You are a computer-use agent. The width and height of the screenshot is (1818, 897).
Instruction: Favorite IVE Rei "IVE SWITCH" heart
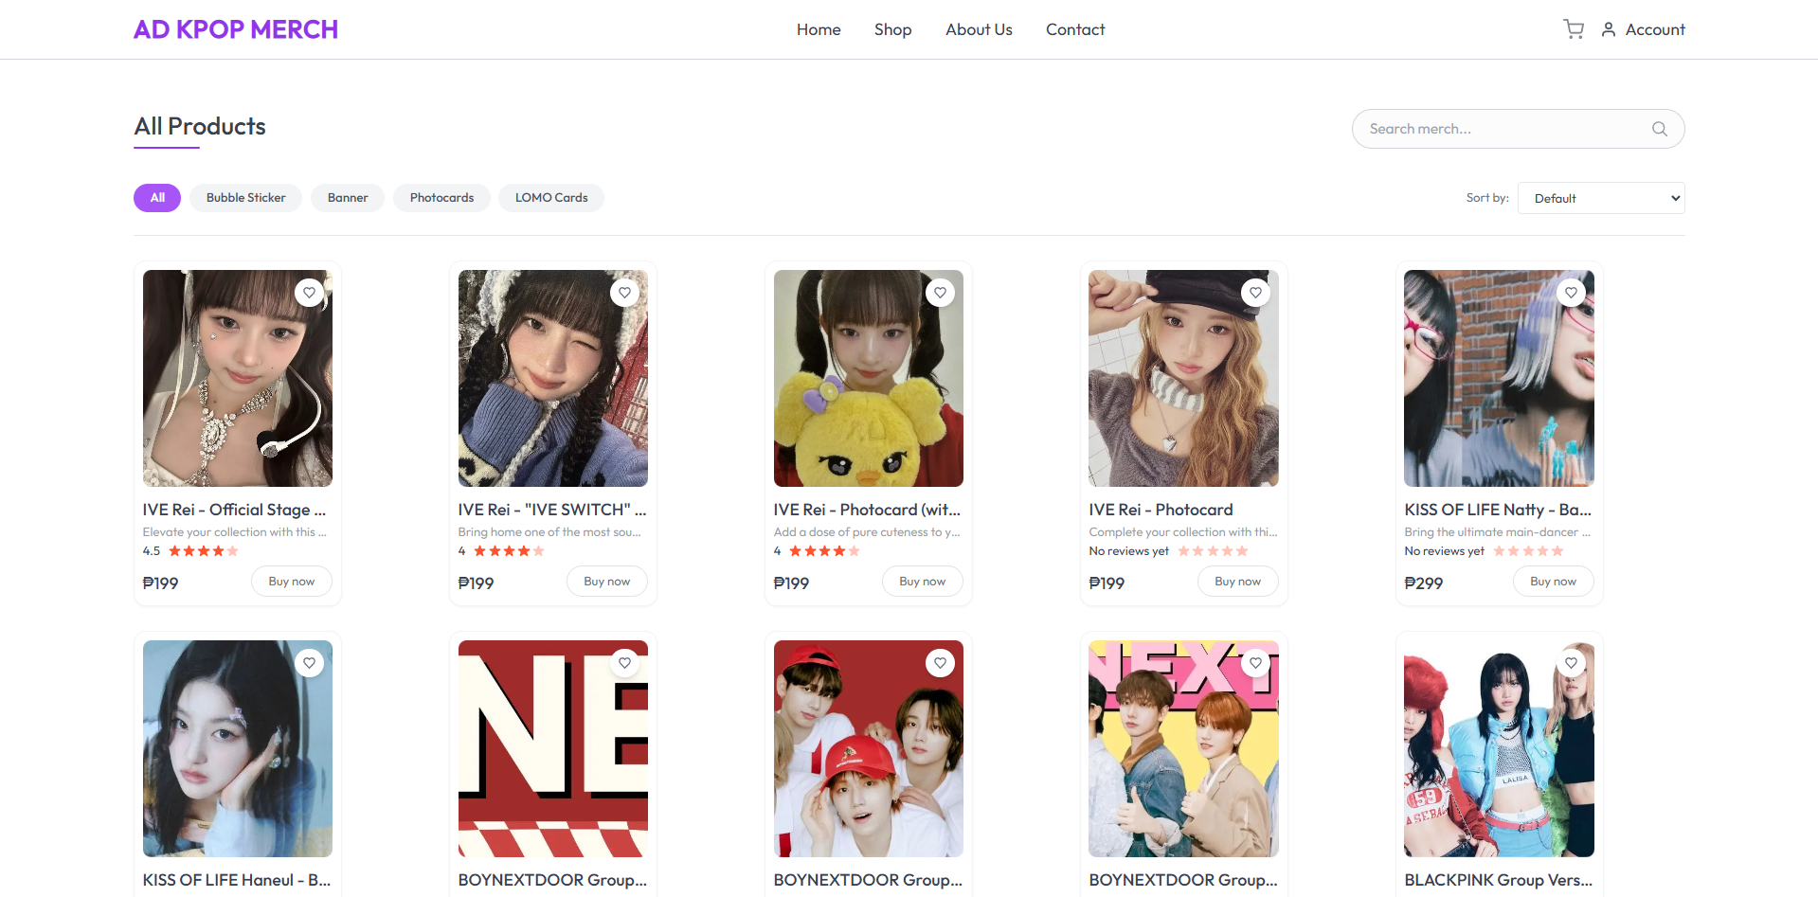click(625, 293)
